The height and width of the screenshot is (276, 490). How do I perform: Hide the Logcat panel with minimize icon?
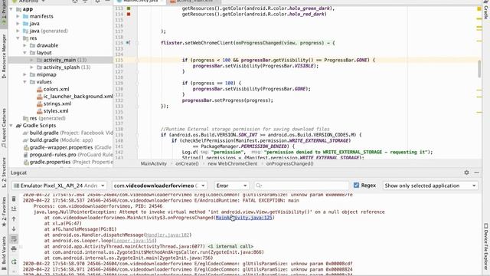click(476, 172)
